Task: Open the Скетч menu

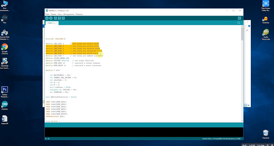Action: (x=60, y=14)
